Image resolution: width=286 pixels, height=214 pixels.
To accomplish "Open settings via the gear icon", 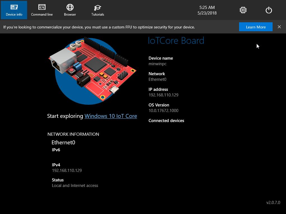I will pos(243,10).
